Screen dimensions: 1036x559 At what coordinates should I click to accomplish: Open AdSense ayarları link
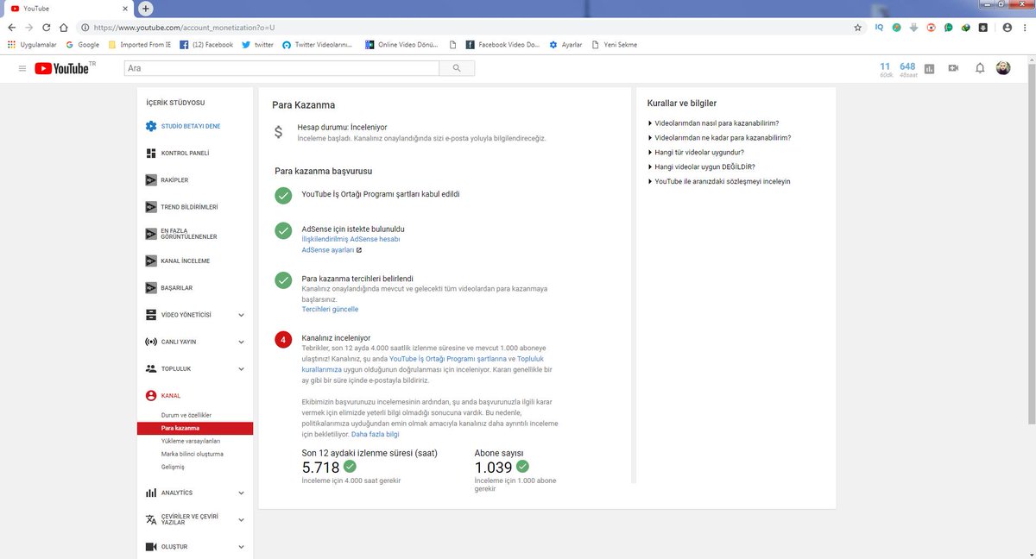332,250
